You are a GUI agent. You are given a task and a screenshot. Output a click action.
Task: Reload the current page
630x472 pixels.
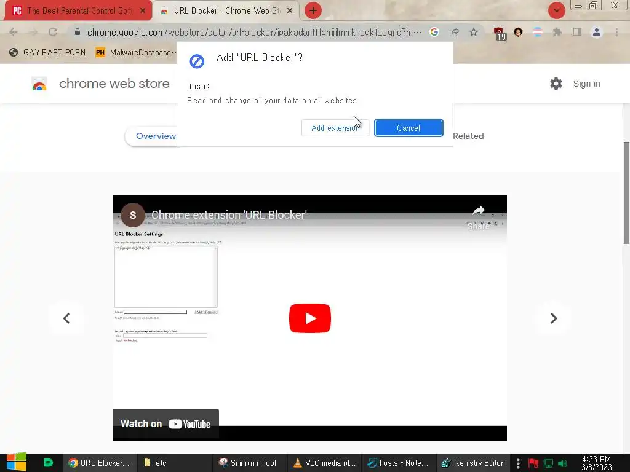[53, 32]
